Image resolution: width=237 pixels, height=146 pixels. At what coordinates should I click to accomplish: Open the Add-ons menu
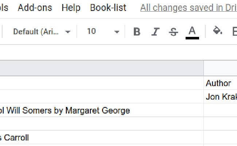(35, 8)
